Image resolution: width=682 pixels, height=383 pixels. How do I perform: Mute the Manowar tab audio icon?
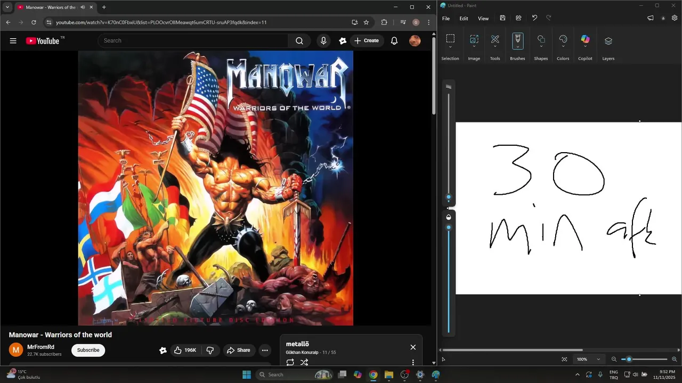tap(83, 7)
